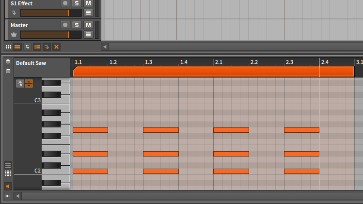The height and width of the screenshot is (204, 363).
Task: Adjust Master volume fader
Action: pyautogui.click(x=51, y=35)
